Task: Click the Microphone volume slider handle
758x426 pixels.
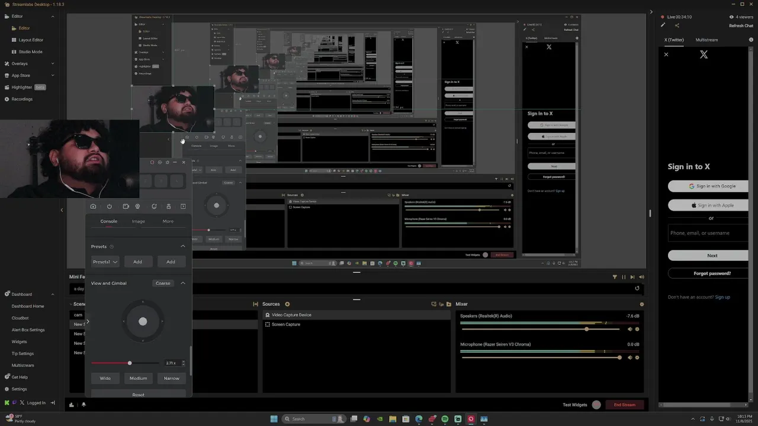Action: 619,357
